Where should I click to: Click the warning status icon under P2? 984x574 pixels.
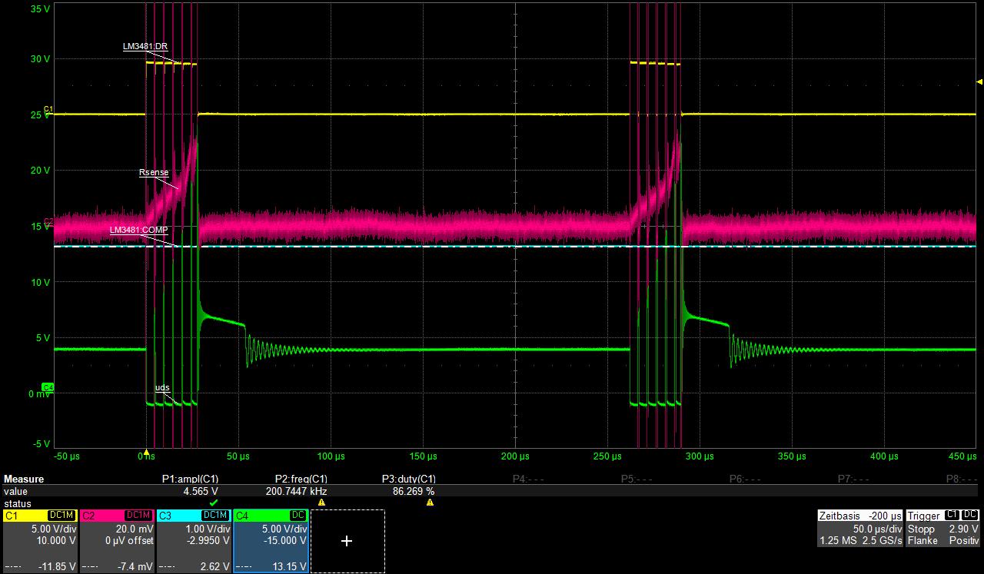tap(321, 503)
